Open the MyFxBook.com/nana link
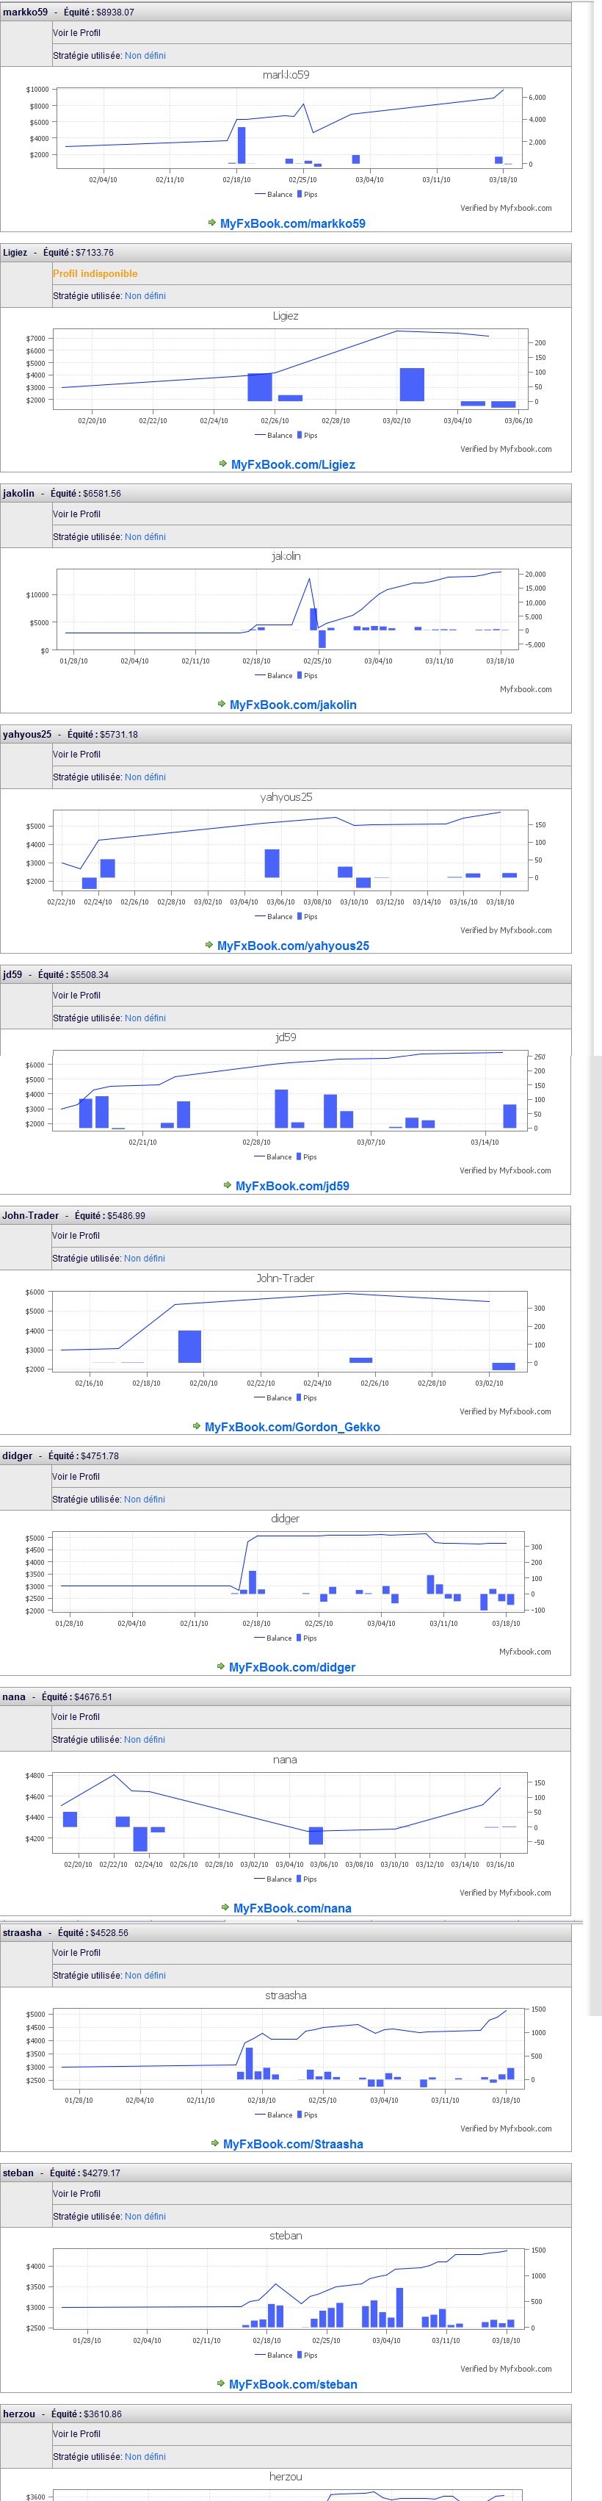Image resolution: width=602 pixels, height=2501 pixels. 291,1908
